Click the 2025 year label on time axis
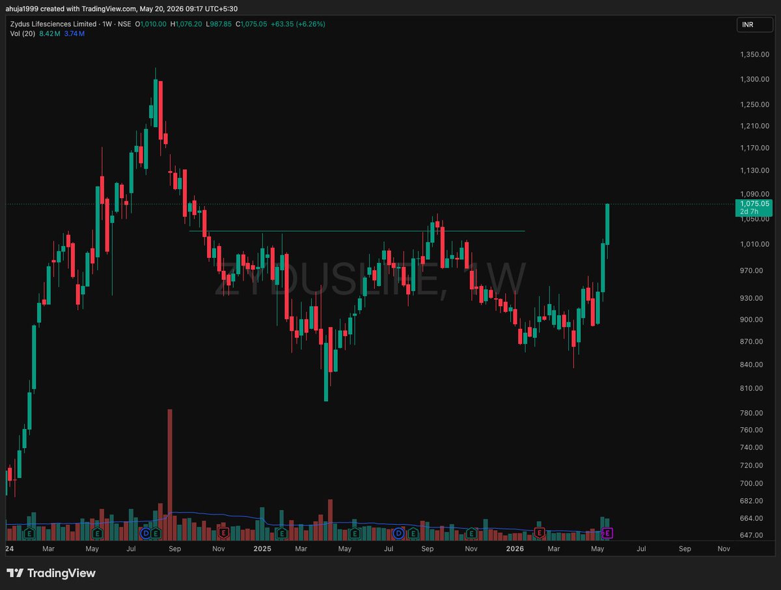 point(262,549)
